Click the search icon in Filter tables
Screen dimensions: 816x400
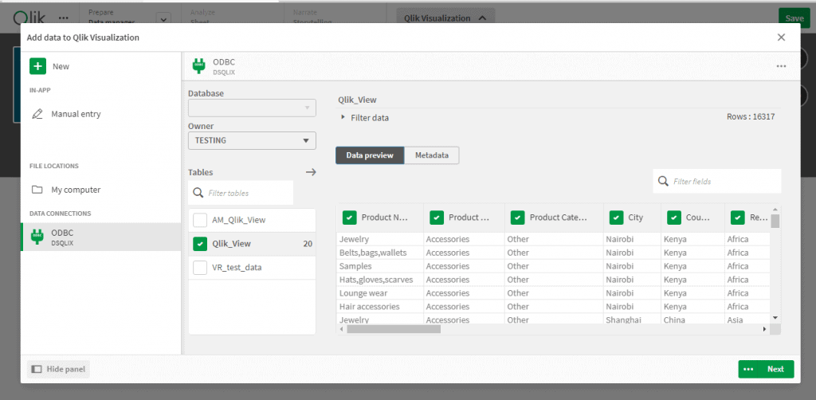tap(198, 193)
